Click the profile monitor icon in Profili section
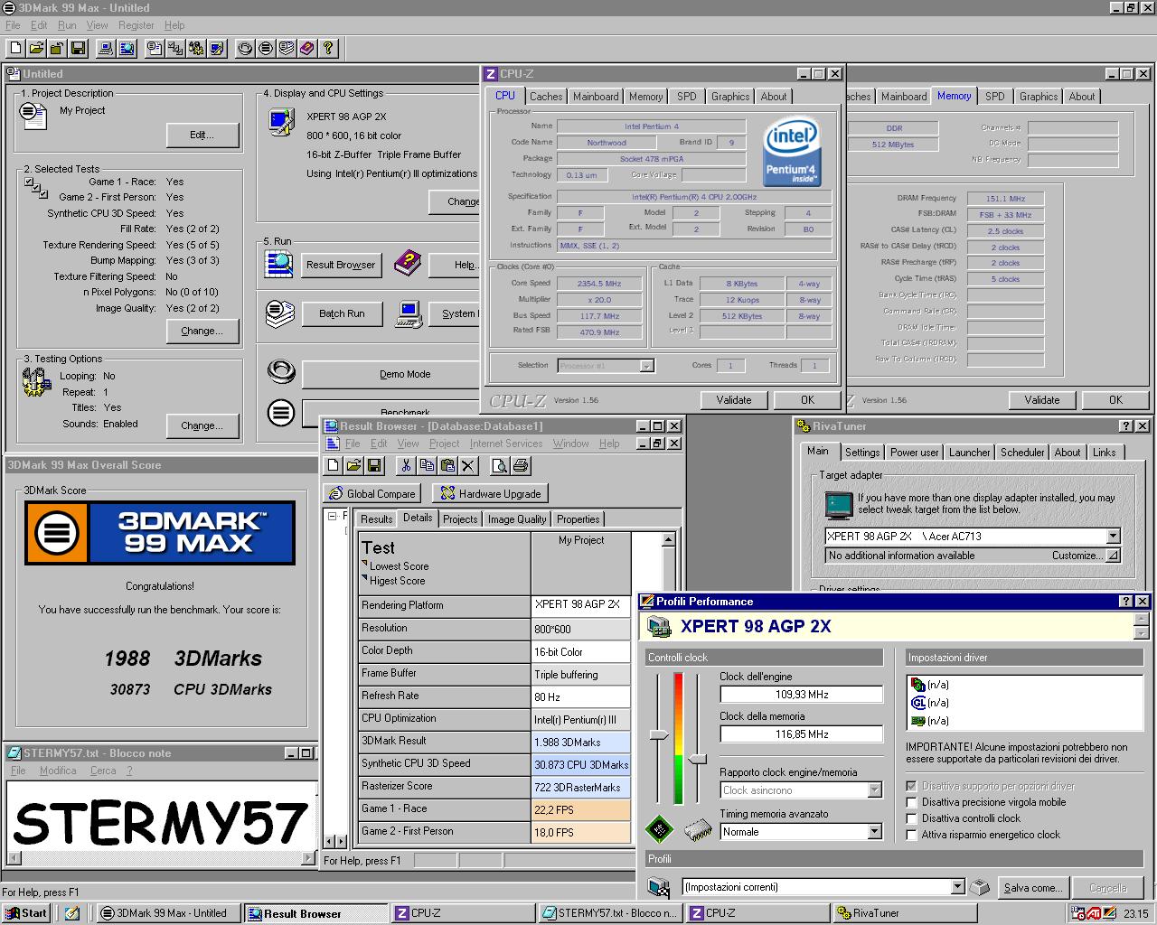1157x925 pixels. 661,887
